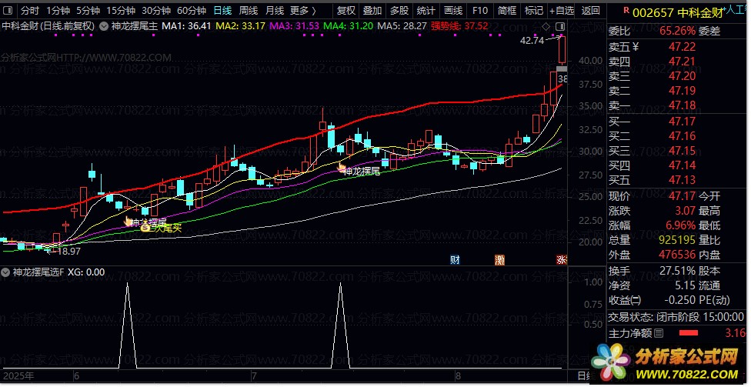The width and height of the screenshot is (751, 387).
Task: Click the 交易状态 闭市阶段 status row
Action: coord(676,316)
